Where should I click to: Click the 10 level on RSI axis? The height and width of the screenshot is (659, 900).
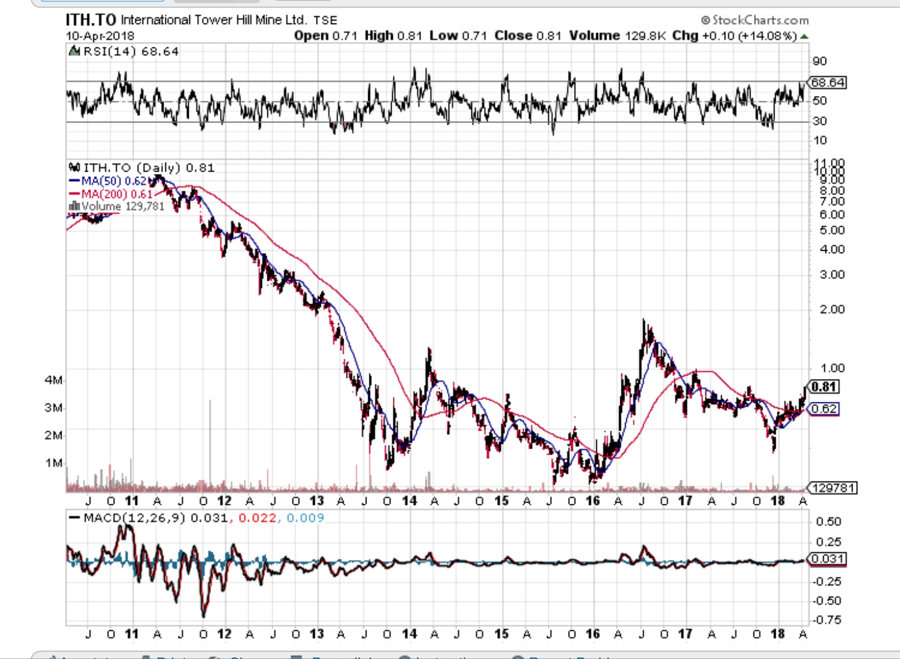click(x=820, y=140)
